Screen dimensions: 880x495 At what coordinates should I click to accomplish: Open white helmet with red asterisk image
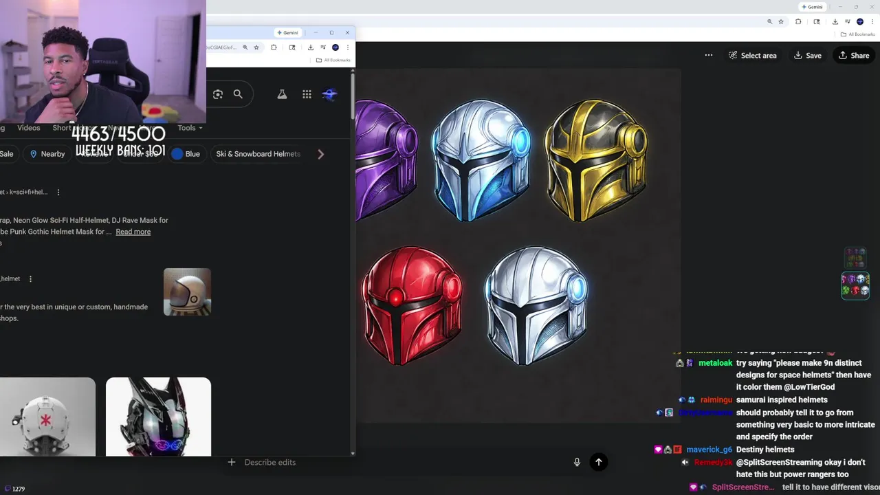47,417
